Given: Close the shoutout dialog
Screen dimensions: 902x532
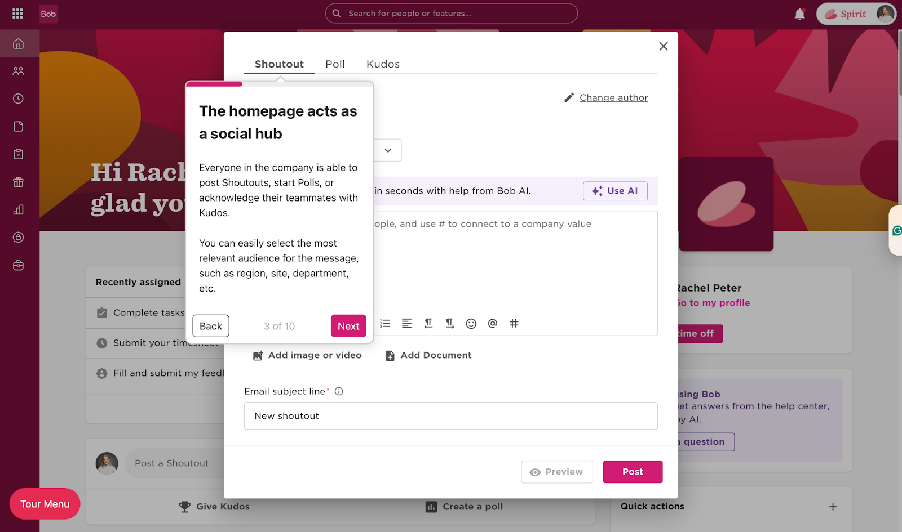Looking at the screenshot, I should coord(664,46).
